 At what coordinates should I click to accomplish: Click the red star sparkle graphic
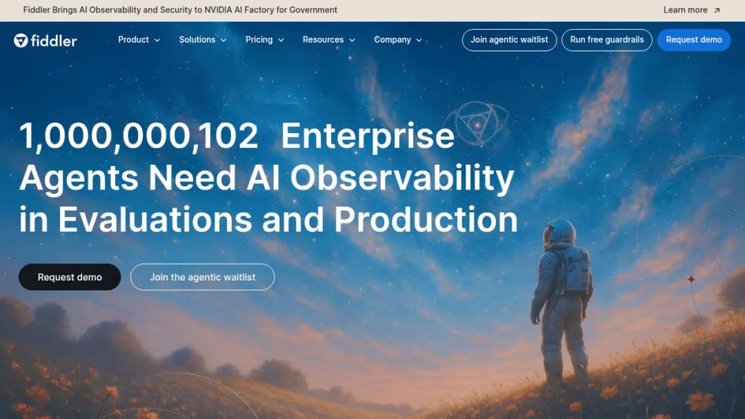click(x=691, y=280)
